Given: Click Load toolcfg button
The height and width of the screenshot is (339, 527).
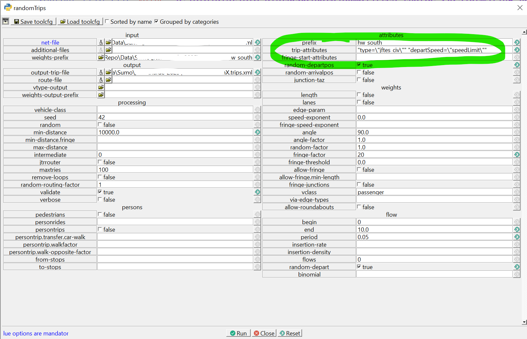Looking at the screenshot, I should click(x=80, y=21).
